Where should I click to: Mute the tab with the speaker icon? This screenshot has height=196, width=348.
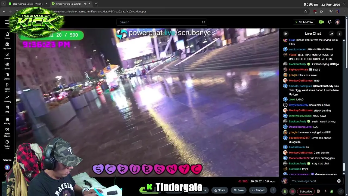pyautogui.click(x=85, y=4)
